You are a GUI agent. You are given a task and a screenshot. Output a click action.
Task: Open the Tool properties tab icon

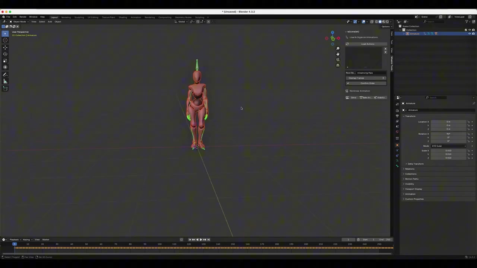(x=397, y=104)
